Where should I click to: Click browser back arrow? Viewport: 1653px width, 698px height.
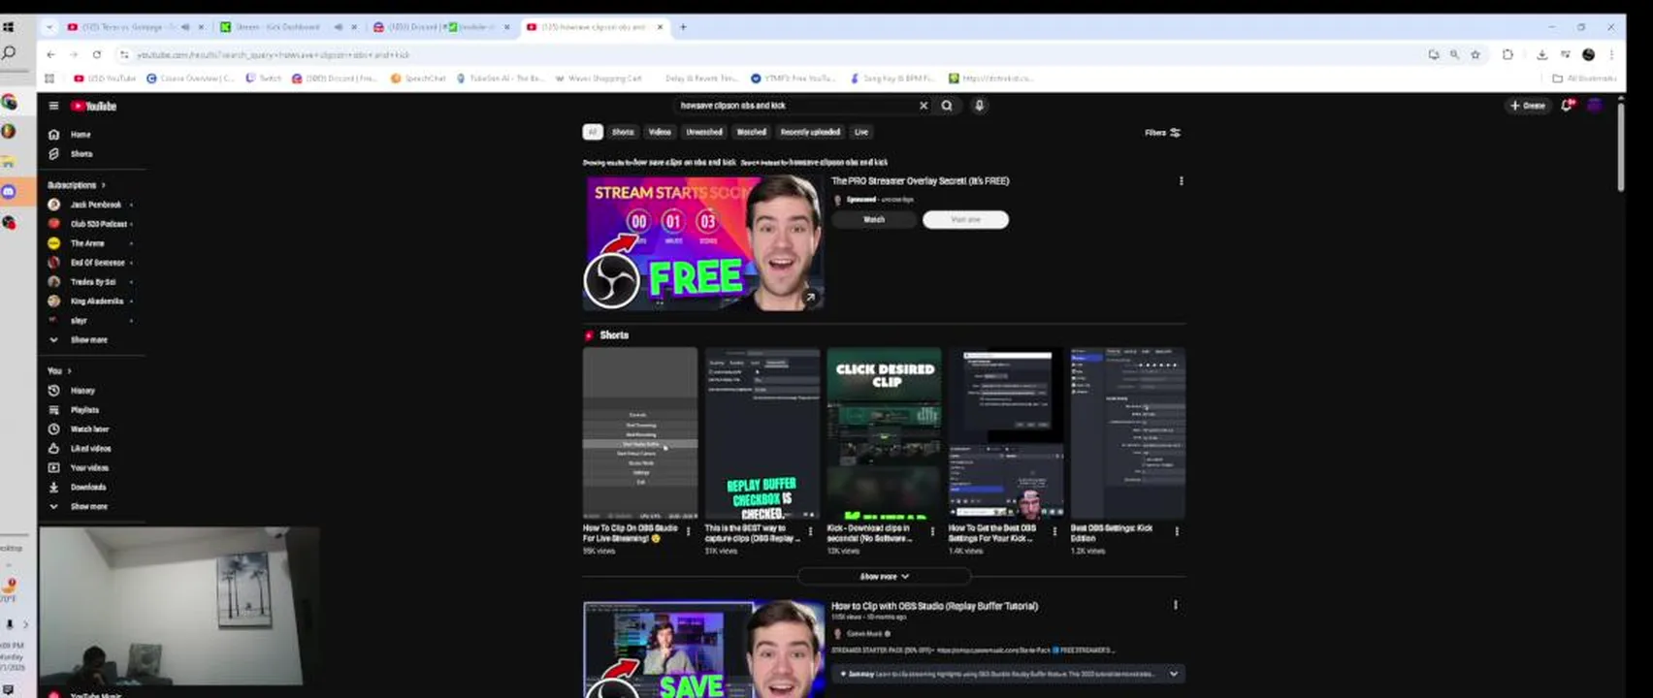(x=51, y=55)
